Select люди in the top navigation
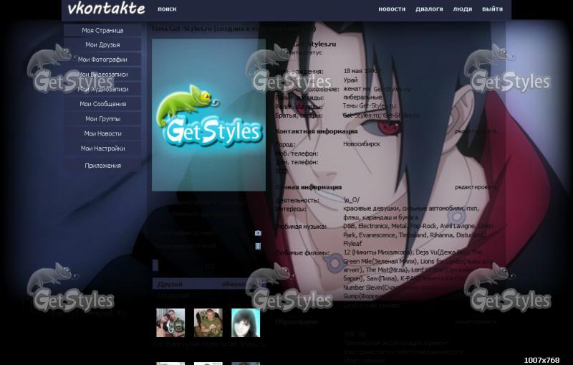This screenshot has width=573, height=365. 463,9
